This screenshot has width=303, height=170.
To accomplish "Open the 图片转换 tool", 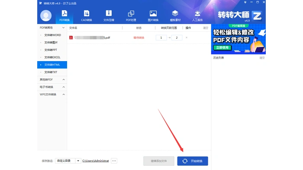I will click(153, 16).
